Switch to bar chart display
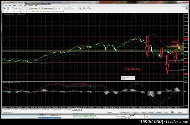Image resolution: width=190 pixels, height=125 pixels. pyautogui.click(x=56, y=8)
